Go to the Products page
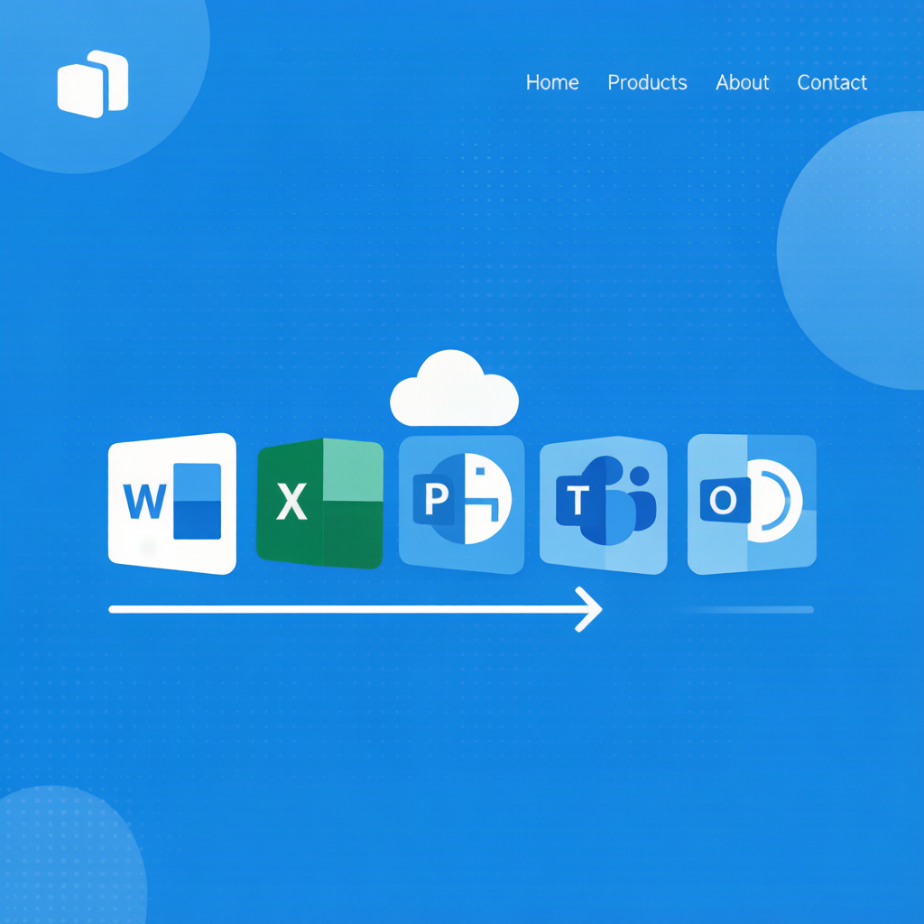924x924 pixels. click(x=647, y=82)
